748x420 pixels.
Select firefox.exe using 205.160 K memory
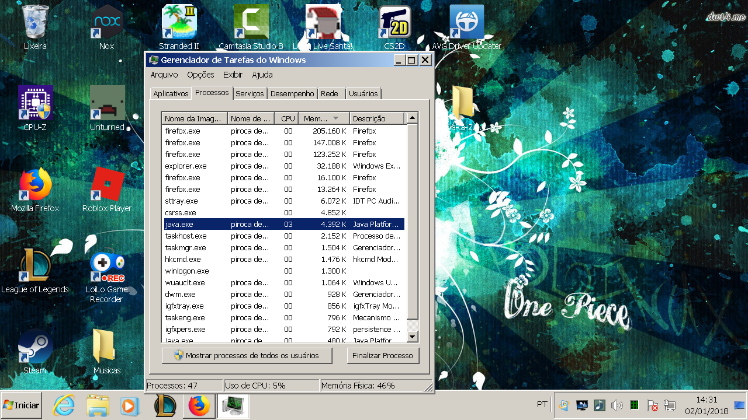[x=283, y=131]
